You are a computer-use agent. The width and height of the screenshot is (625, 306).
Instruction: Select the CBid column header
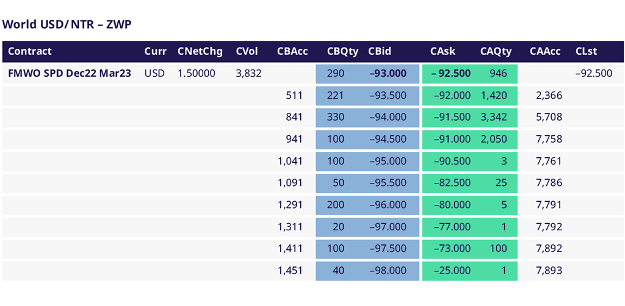pyautogui.click(x=380, y=52)
